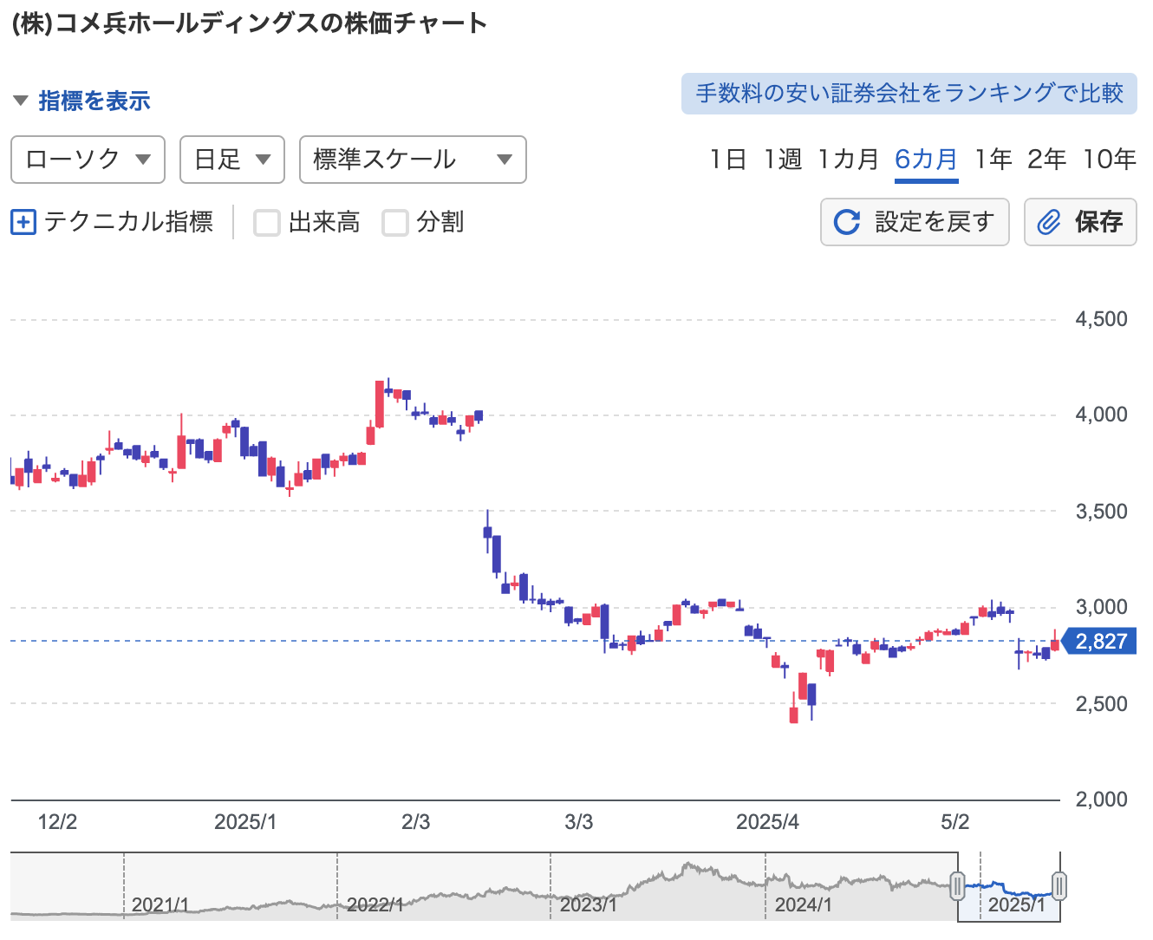1153x940 pixels.
Task: Click the 2,000 price axis label
Action: click(1102, 800)
